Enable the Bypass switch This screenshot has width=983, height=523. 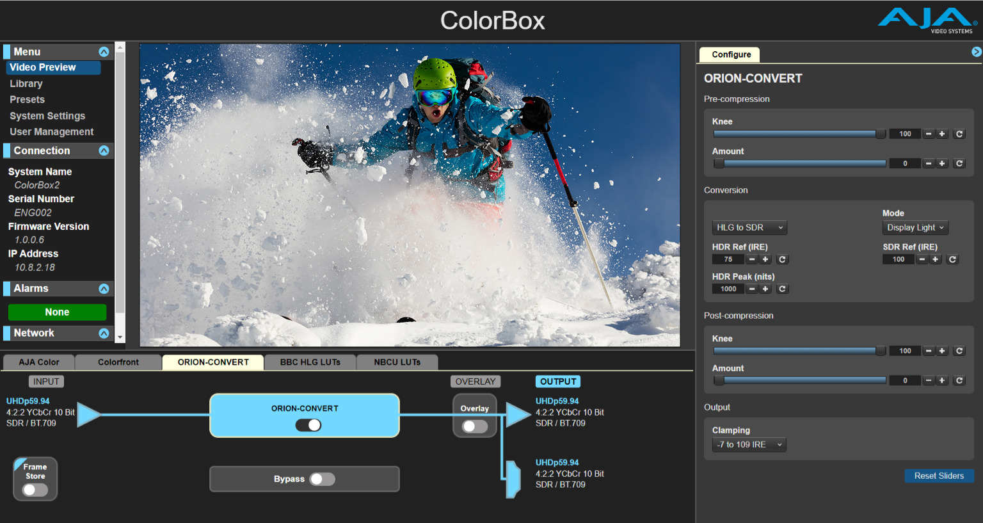[x=322, y=479]
